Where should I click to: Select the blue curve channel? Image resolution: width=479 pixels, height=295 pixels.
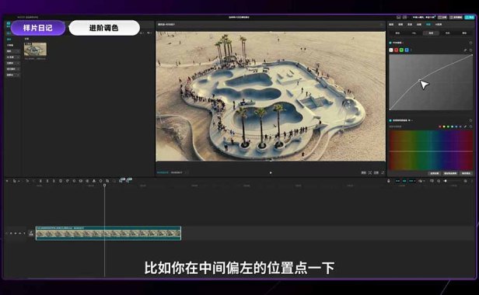point(407,50)
